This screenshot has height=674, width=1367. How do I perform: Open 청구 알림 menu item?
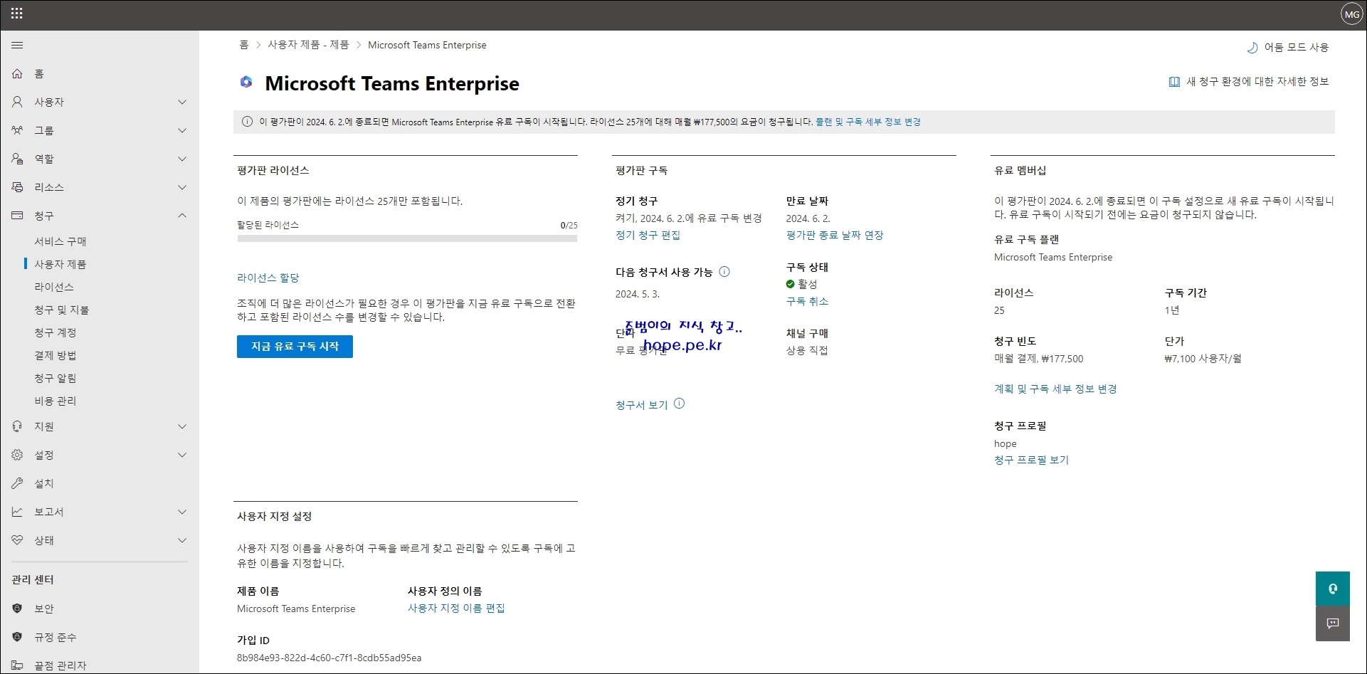pyautogui.click(x=56, y=378)
